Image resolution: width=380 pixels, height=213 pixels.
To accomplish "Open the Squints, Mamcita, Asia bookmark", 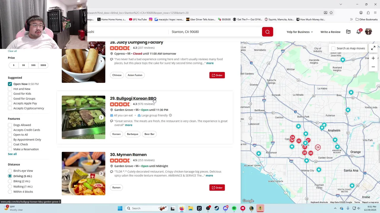I will click(x=279, y=20).
